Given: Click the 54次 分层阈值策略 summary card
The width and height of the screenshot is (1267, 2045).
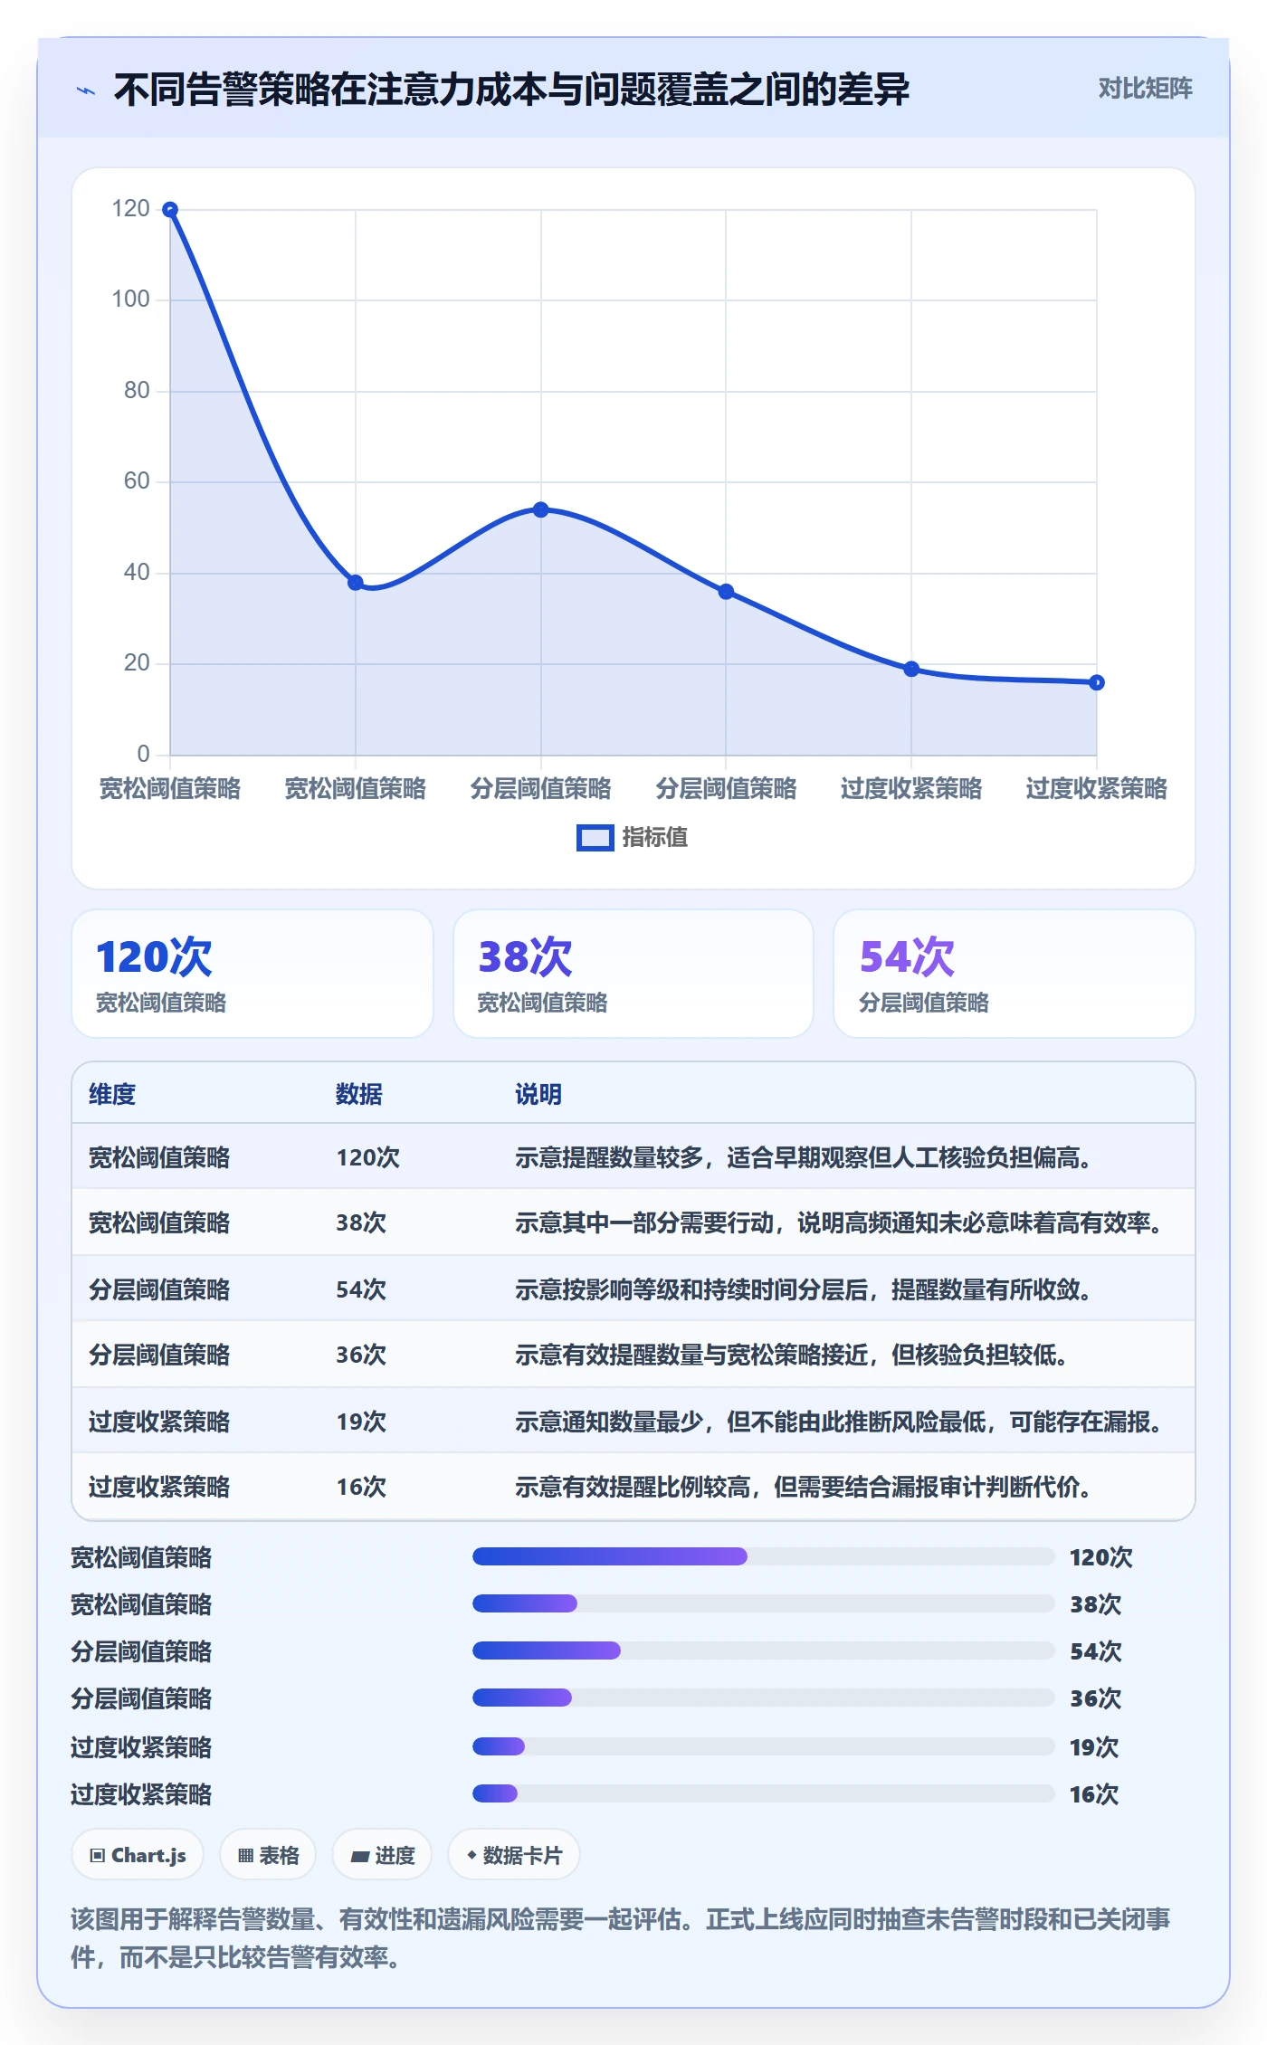Looking at the screenshot, I should [1015, 974].
